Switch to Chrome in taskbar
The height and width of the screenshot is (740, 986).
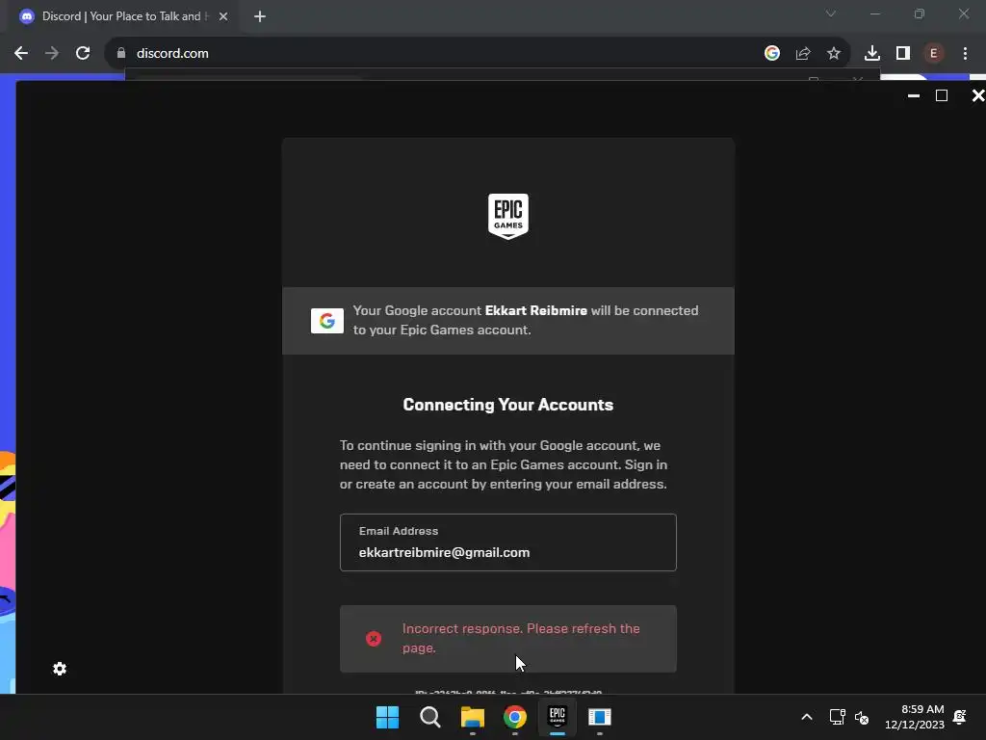click(x=514, y=717)
